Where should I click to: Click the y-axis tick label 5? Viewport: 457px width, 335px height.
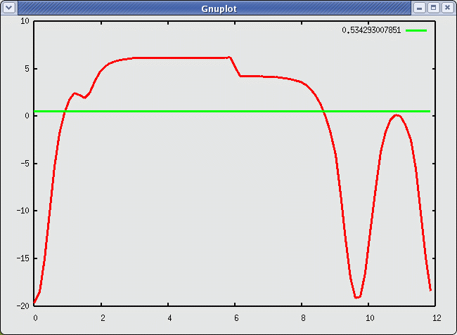coord(26,69)
